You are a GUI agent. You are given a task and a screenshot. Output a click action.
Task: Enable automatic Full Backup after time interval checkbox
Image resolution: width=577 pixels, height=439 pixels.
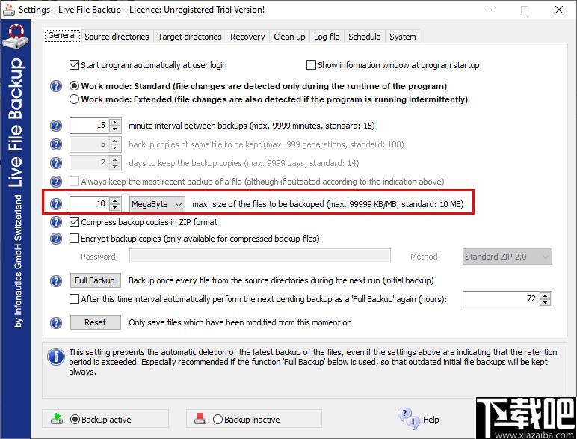point(74,299)
